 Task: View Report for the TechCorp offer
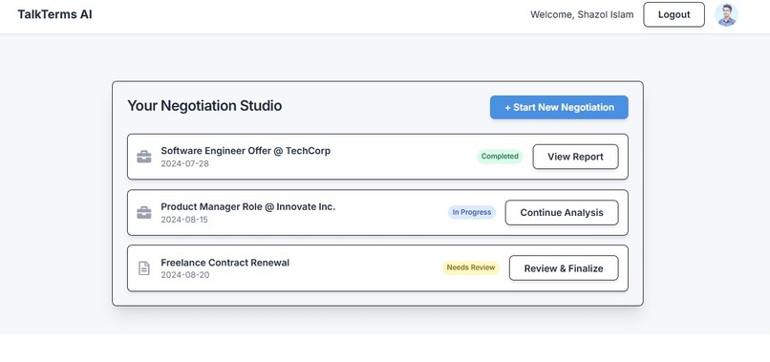coord(575,157)
